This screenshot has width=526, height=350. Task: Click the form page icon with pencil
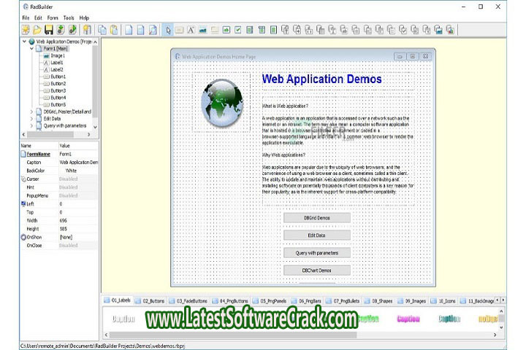[x=153, y=30]
